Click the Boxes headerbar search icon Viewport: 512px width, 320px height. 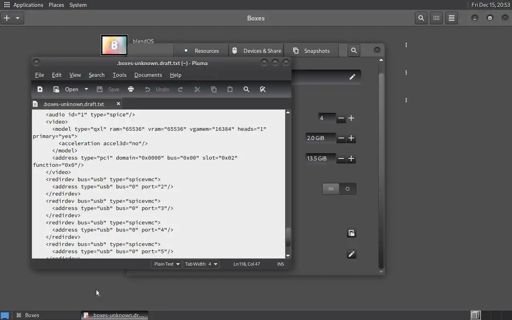click(421, 18)
